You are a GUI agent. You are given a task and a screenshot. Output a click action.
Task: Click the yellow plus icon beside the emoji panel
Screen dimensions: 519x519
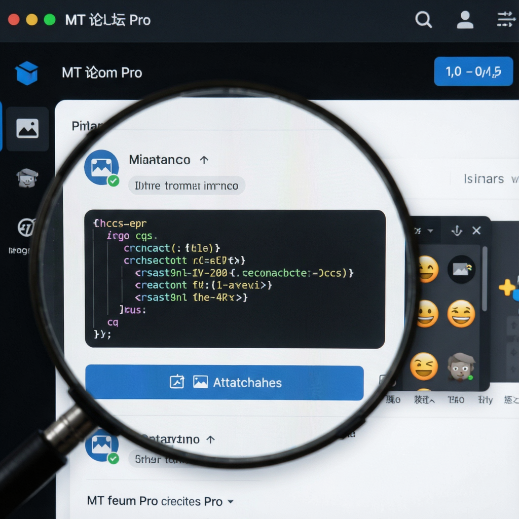507,287
